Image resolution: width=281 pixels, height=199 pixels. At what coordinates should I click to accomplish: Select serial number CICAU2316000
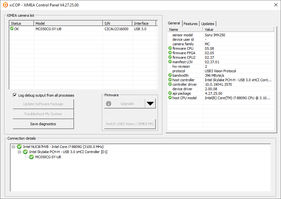point(116,29)
